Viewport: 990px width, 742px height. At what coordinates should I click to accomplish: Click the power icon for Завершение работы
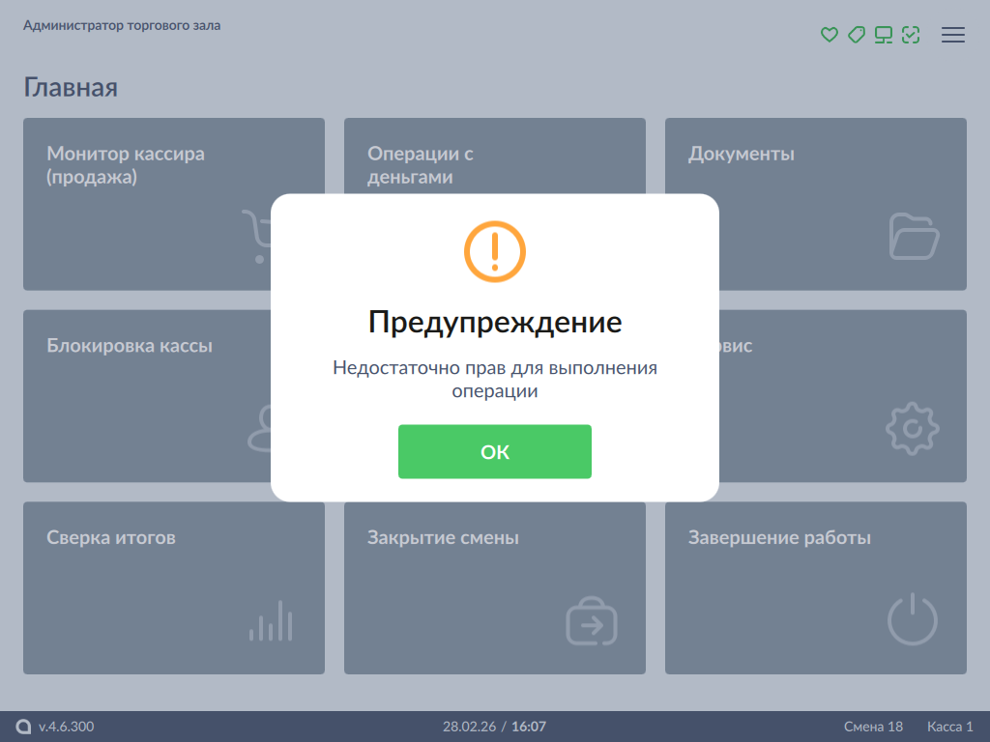912,620
